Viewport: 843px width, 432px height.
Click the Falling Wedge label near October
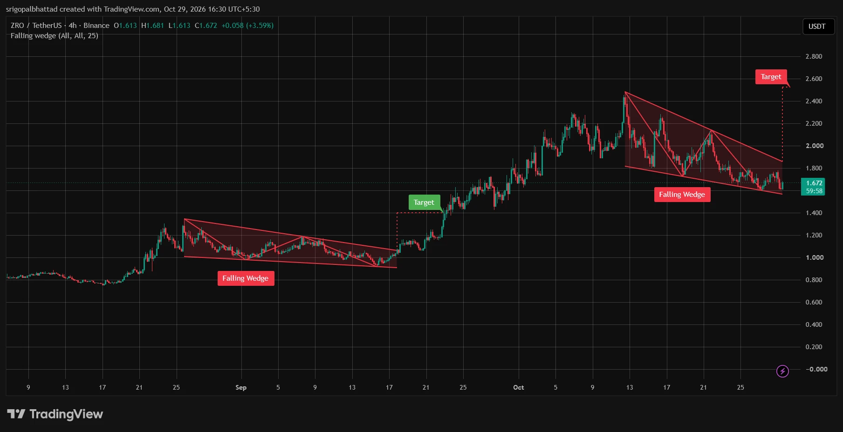(x=682, y=194)
